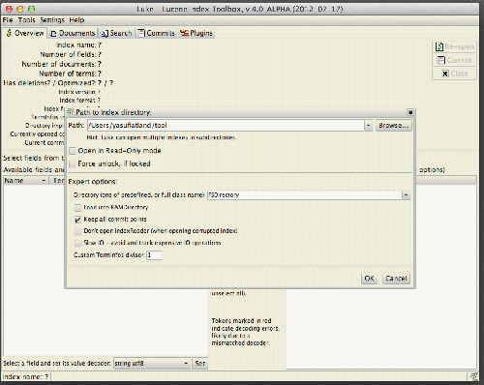Enable Load into RAMDirectory checkbox

tap(77, 207)
